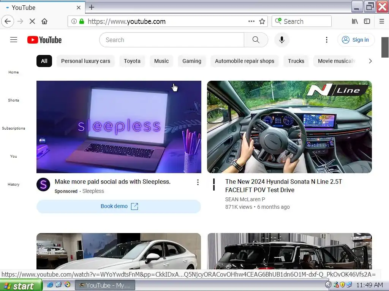
Task: Go forward using browser forward arrow
Action: tap(21, 21)
